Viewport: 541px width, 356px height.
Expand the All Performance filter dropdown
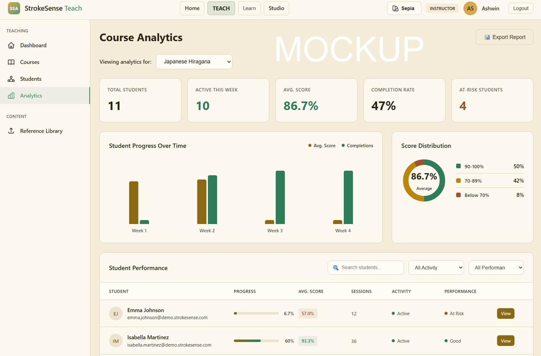(x=496, y=268)
